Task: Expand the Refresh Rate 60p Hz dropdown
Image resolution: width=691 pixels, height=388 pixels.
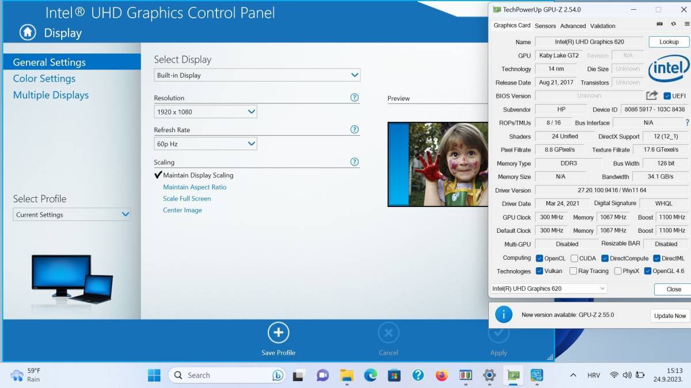Action: tap(206, 144)
